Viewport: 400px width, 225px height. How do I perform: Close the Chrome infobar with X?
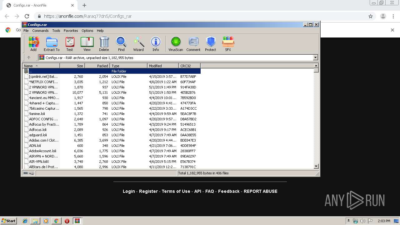[x=392, y=30]
